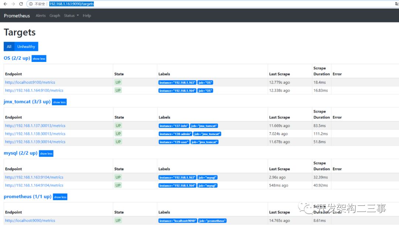This screenshot has width=399, height=226.
Task: Click UP state badge for localhost:9090
Action: pyautogui.click(x=118, y=221)
